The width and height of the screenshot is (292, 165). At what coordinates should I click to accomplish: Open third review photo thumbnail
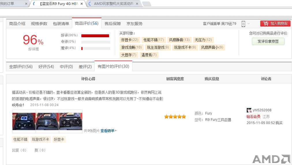71,121
